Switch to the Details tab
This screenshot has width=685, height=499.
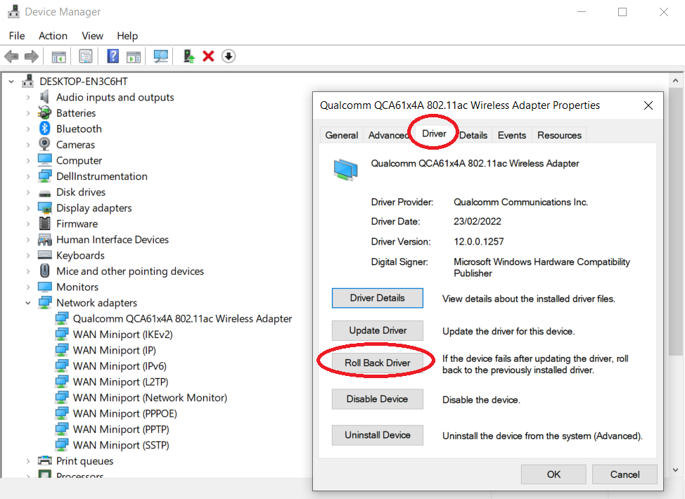coord(473,136)
